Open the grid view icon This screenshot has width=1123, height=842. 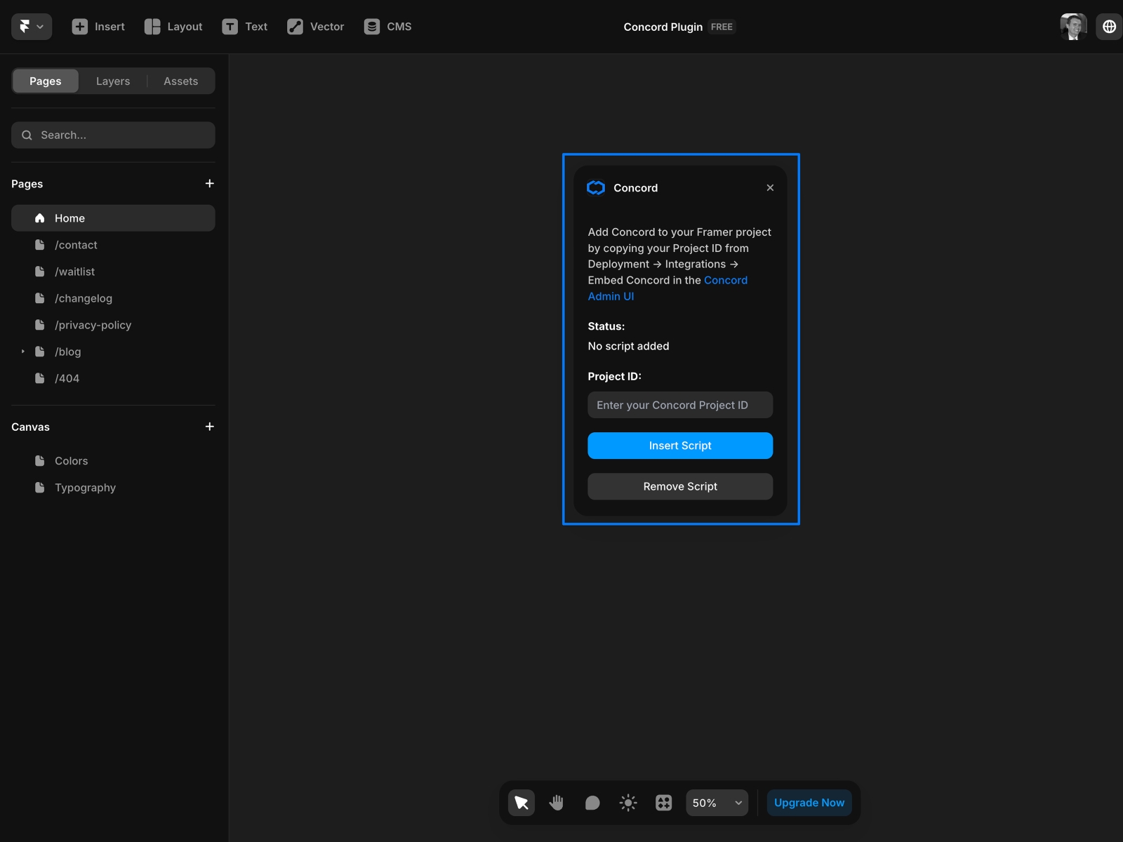(663, 803)
